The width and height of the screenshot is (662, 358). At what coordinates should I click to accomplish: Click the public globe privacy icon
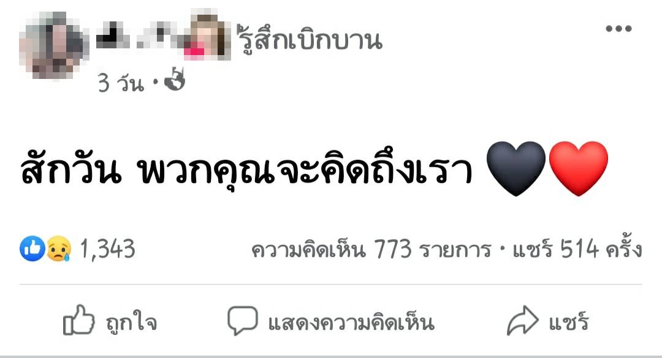[x=174, y=80]
